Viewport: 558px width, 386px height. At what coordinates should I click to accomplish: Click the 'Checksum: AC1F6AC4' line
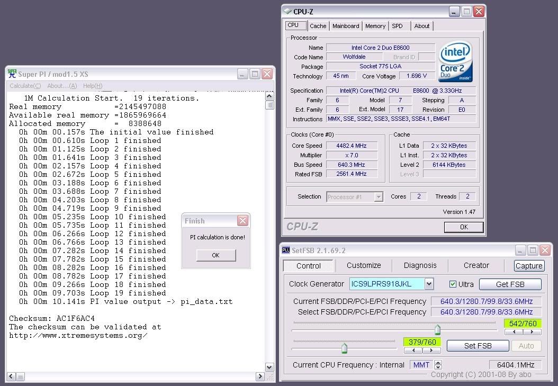[52, 318]
